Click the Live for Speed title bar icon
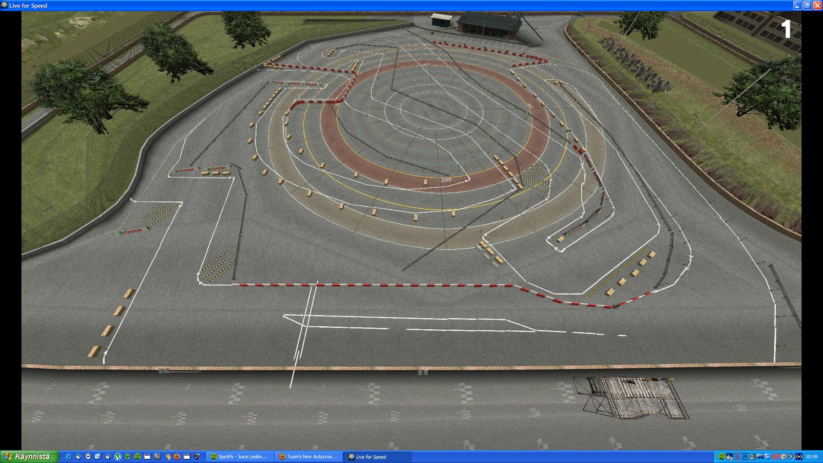Image resolution: width=823 pixels, height=463 pixels. tap(4, 6)
